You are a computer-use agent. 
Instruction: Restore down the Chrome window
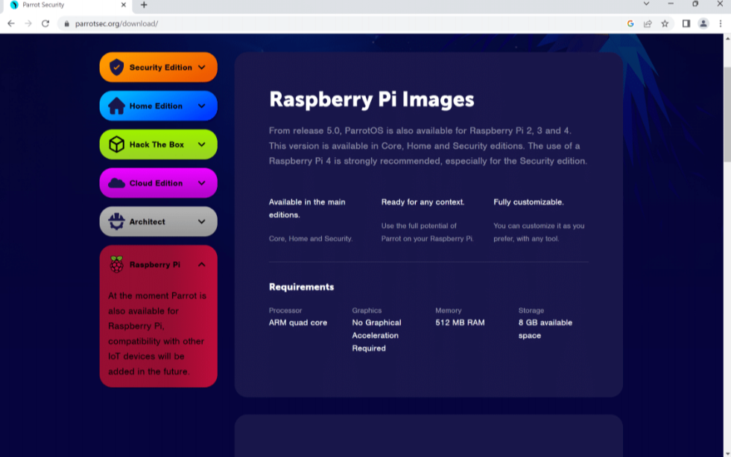[x=695, y=4]
